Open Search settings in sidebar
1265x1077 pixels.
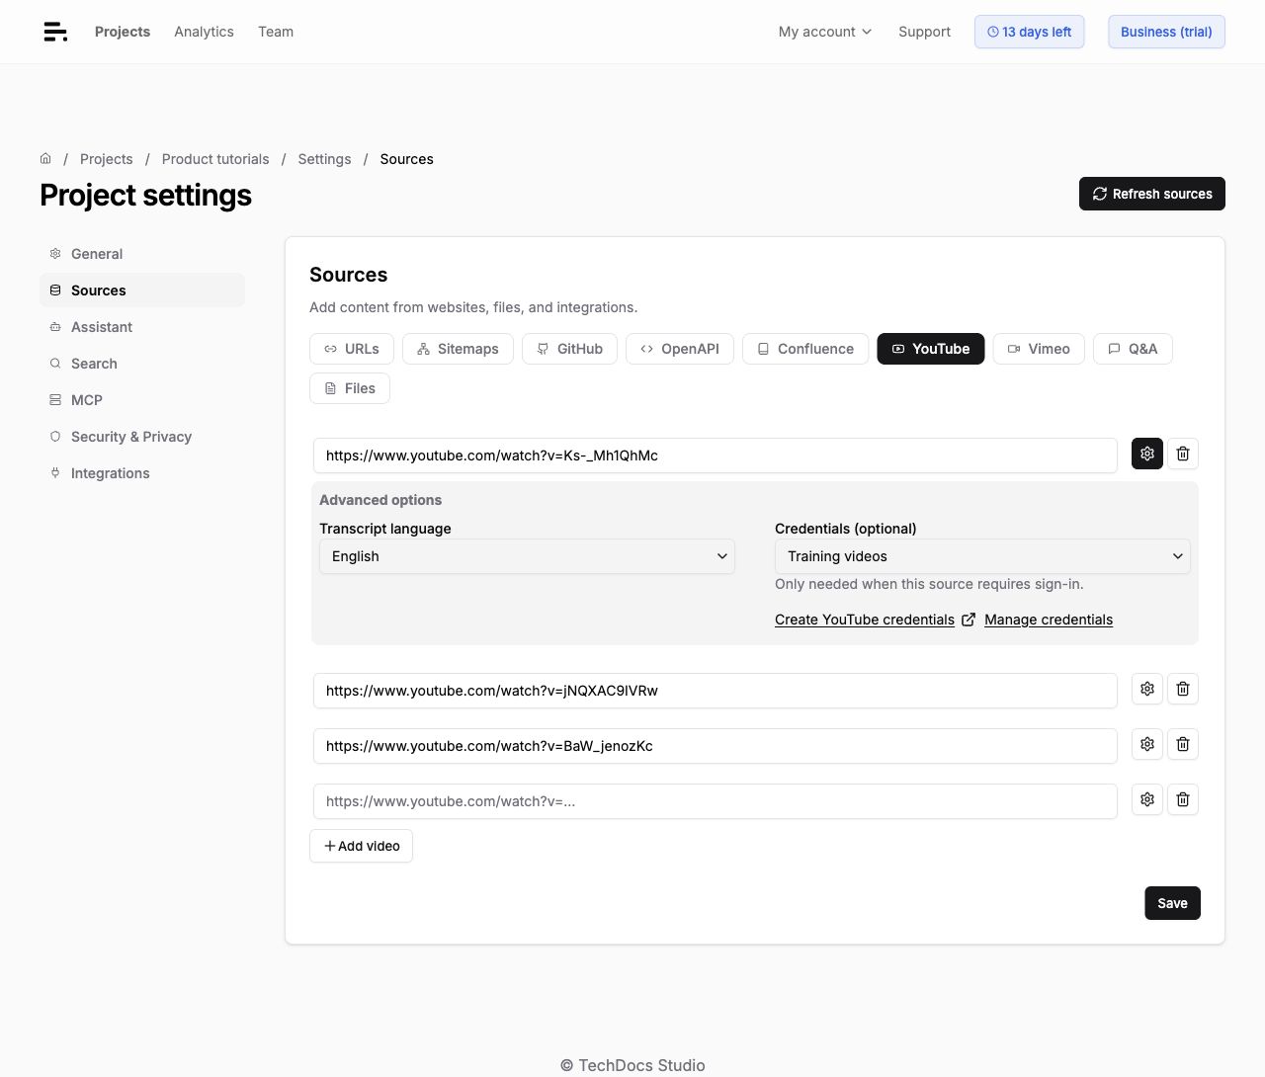(x=142, y=364)
